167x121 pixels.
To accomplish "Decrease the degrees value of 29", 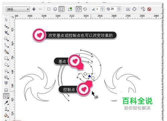I will 119,10.
